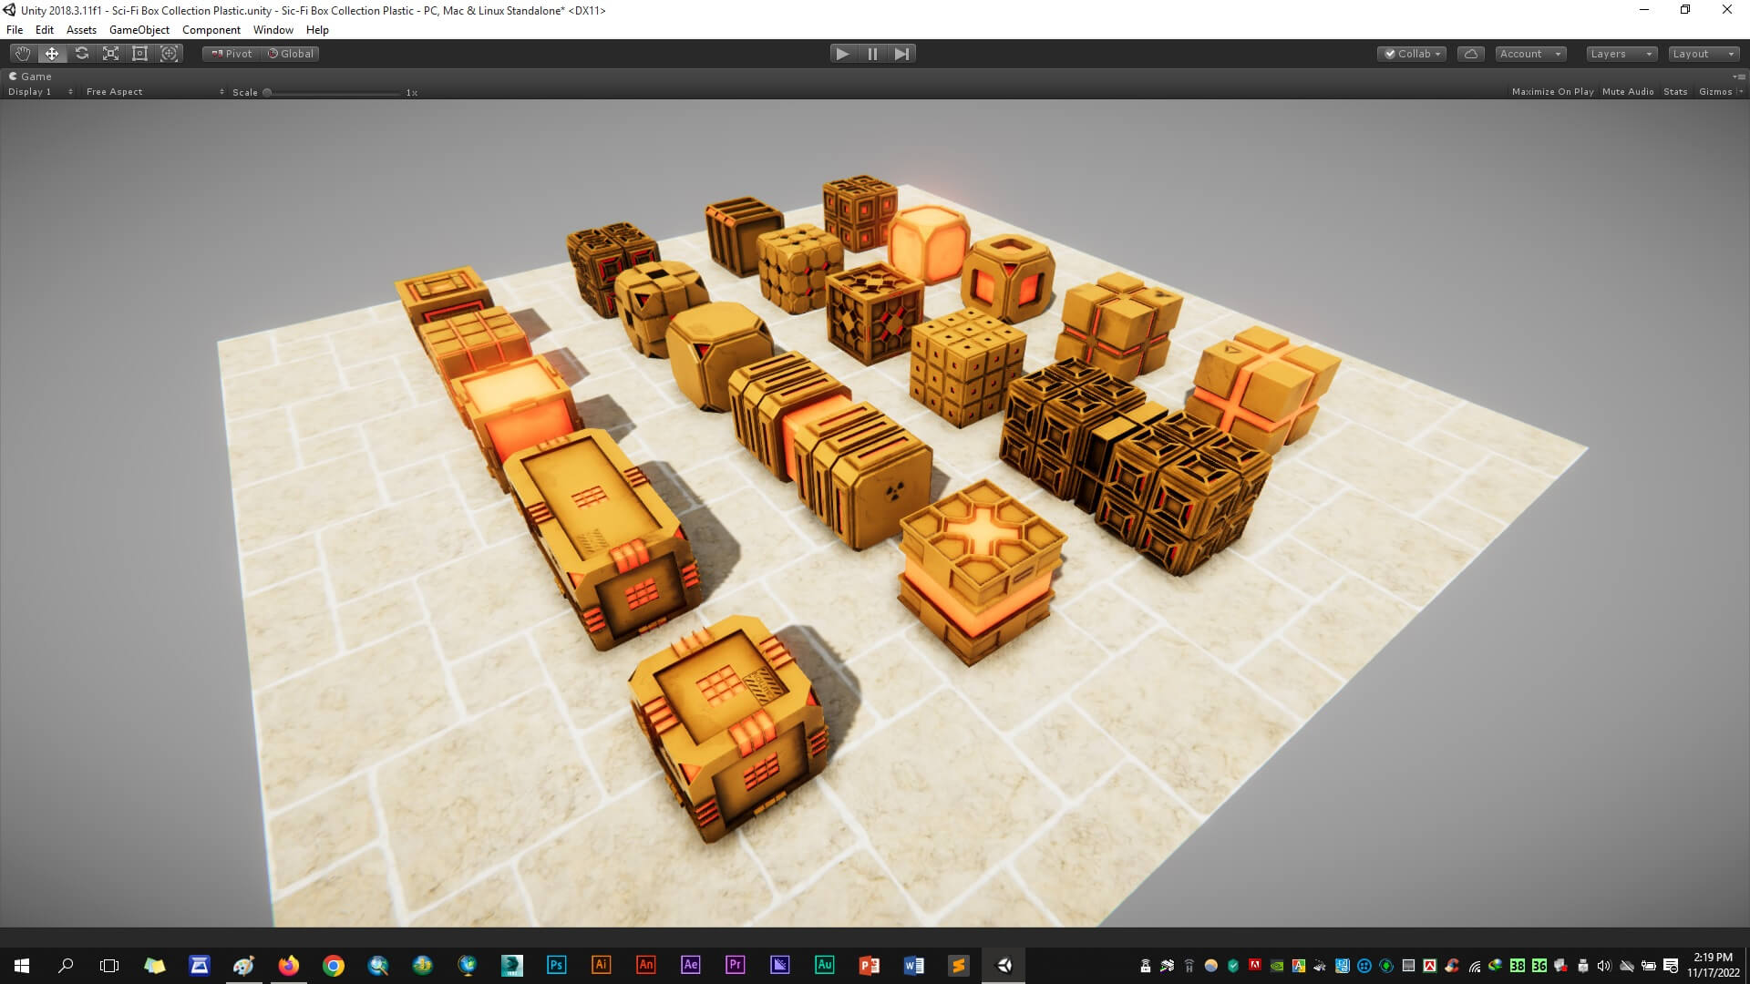Select the Hand tool
Viewport: 1750px width, 984px height.
(23, 54)
